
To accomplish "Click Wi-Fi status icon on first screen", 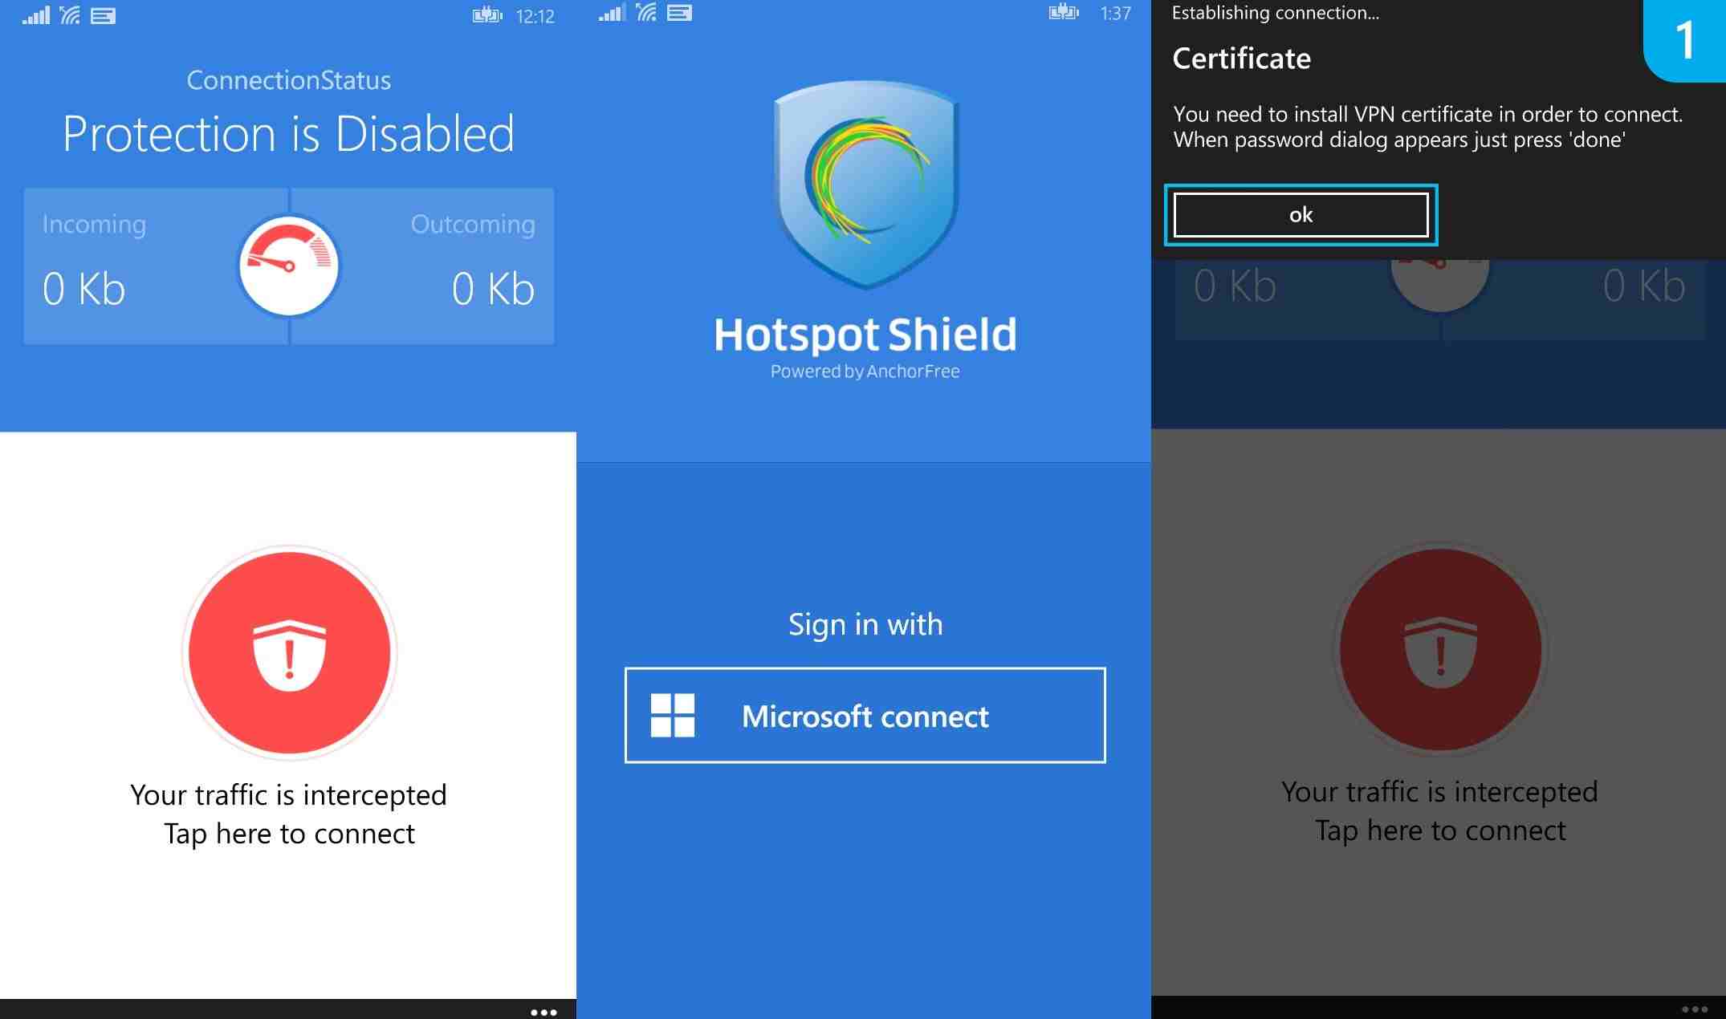I will 70,15.
